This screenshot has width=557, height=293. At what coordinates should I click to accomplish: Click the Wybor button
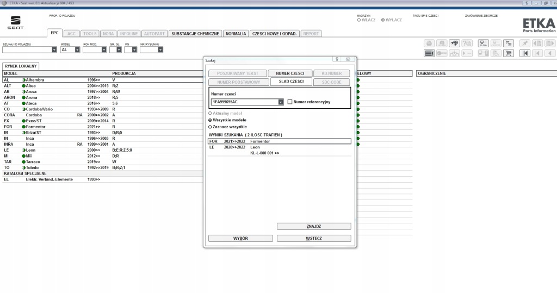click(240, 239)
